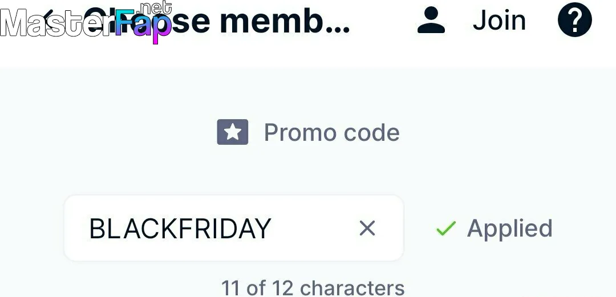The width and height of the screenshot is (616, 297).
Task: Go back using the header chevron arrow
Action: [48, 19]
